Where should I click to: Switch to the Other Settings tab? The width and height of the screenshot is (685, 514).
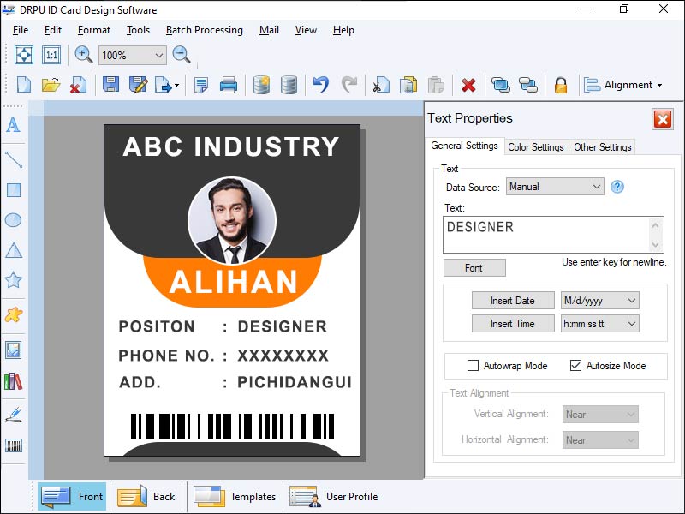click(603, 147)
